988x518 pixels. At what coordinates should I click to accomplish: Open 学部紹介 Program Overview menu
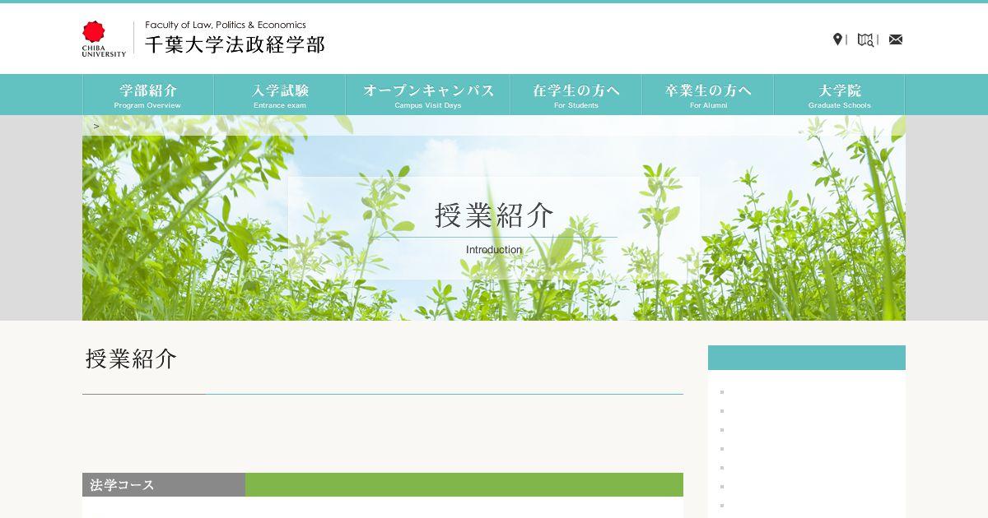click(x=148, y=95)
